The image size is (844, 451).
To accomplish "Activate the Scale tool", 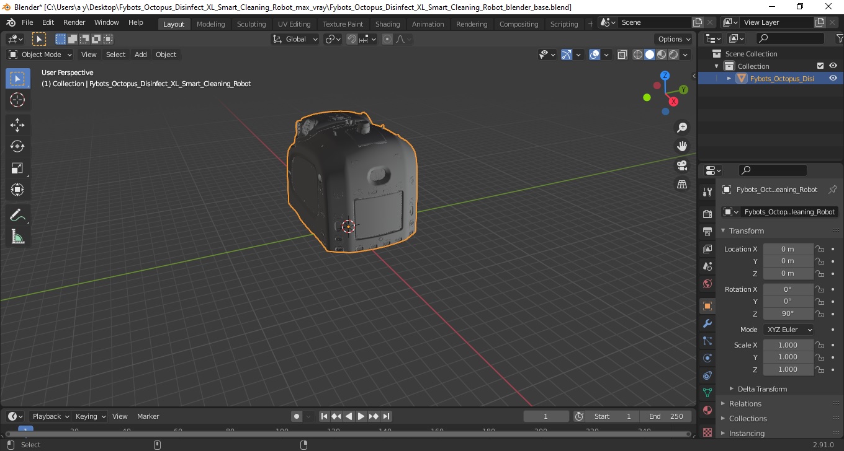I will coord(17,168).
